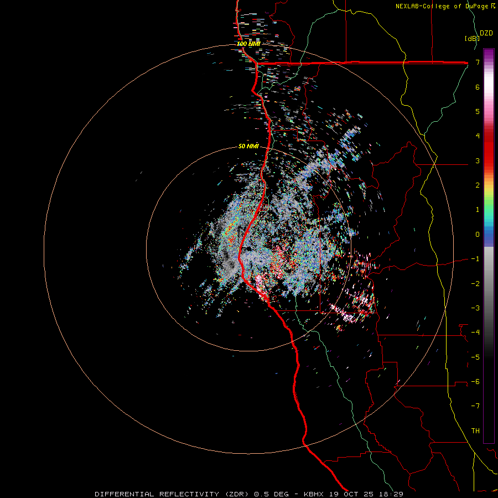
Task: Select the 0 value on the scale
Action: tap(478, 235)
